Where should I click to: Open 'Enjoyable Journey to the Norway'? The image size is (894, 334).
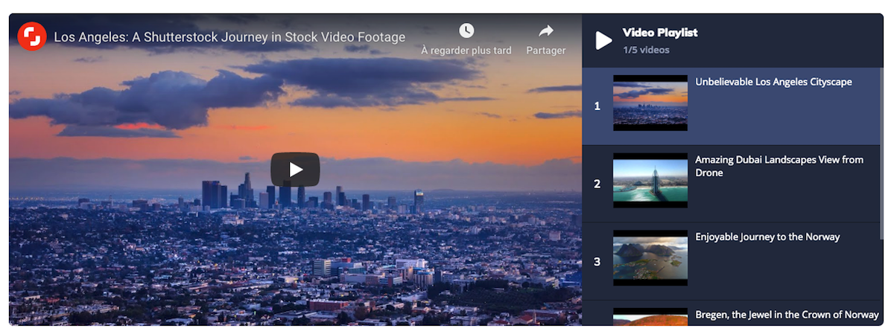pyautogui.click(x=767, y=237)
